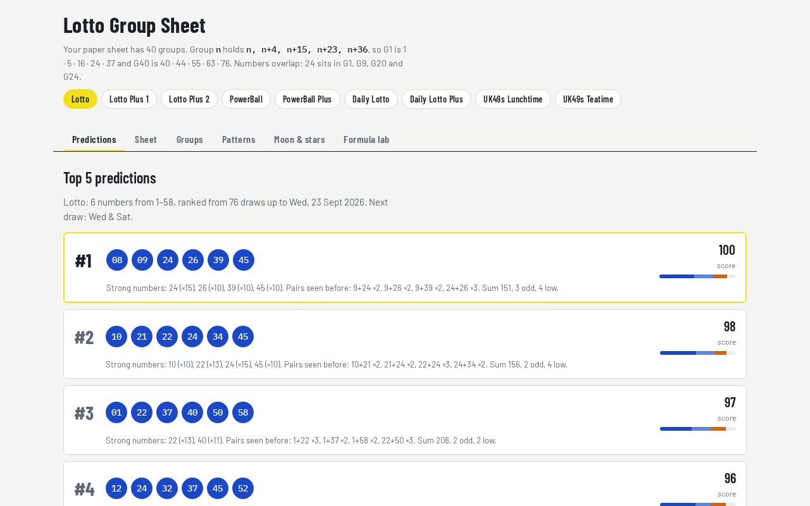Click ball 01 in prediction #3
Viewport: 810px width, 506px height.
coord(116,412)
